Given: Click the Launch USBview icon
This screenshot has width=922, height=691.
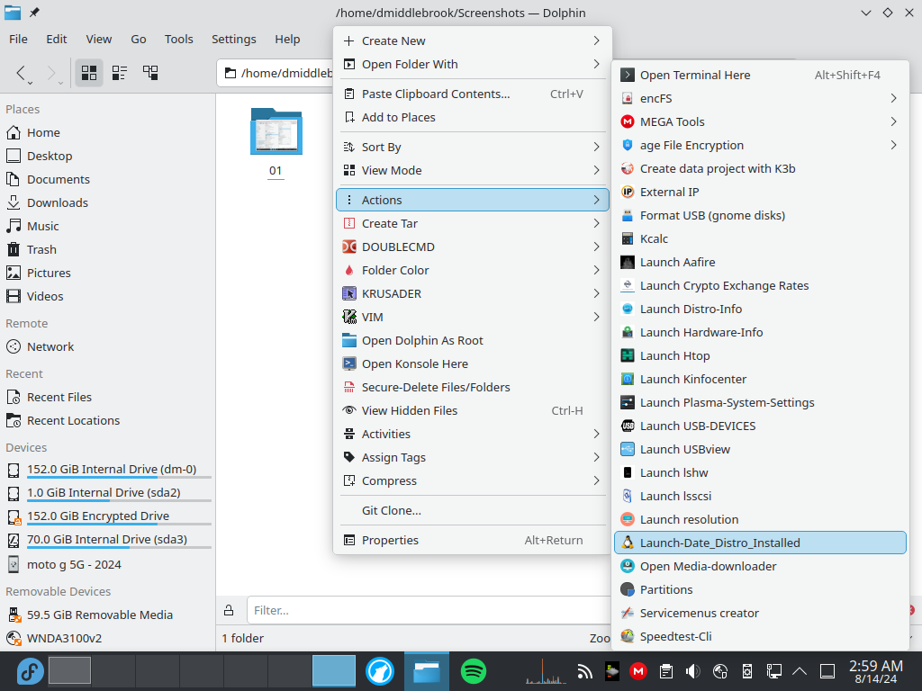Looking at the screenshot, I should click(628, 450).
